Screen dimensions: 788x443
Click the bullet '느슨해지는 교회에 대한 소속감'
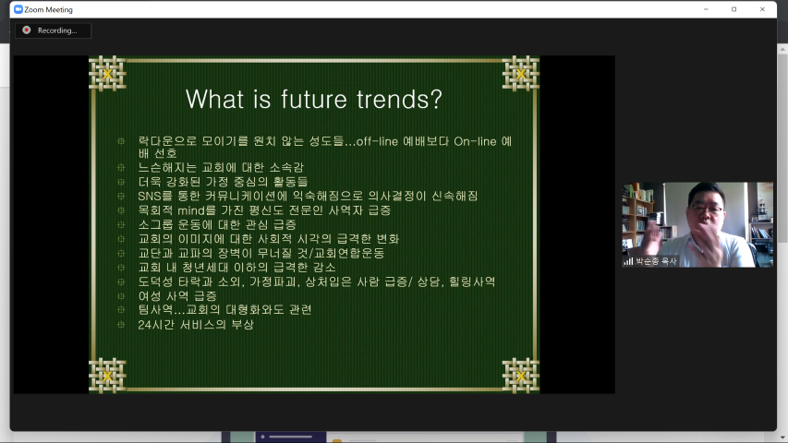click(x=221, y=167)
